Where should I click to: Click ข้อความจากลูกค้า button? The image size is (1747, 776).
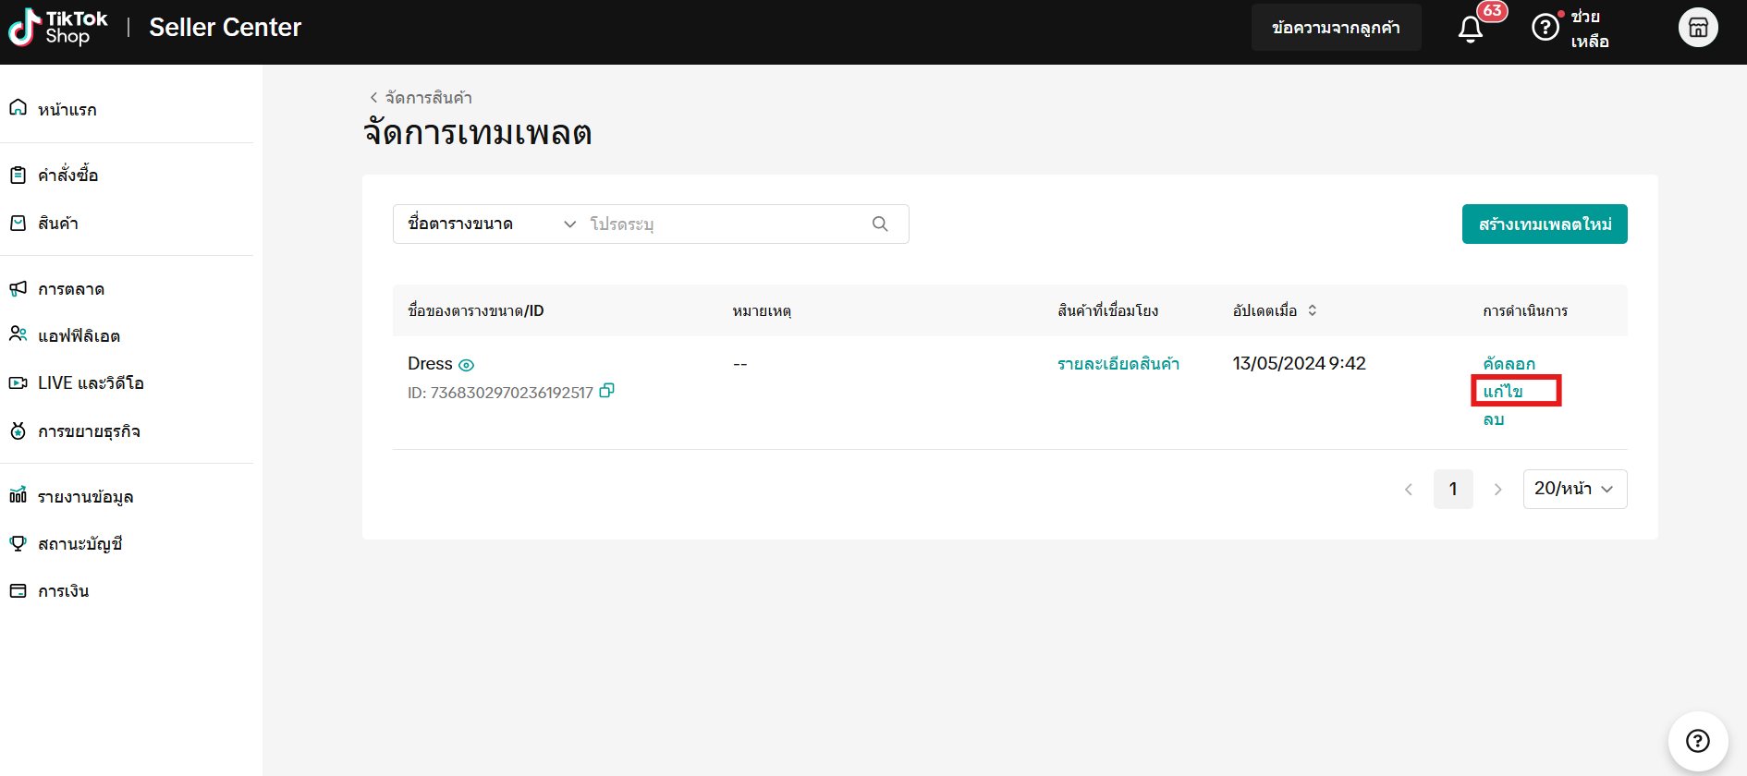1336,28
